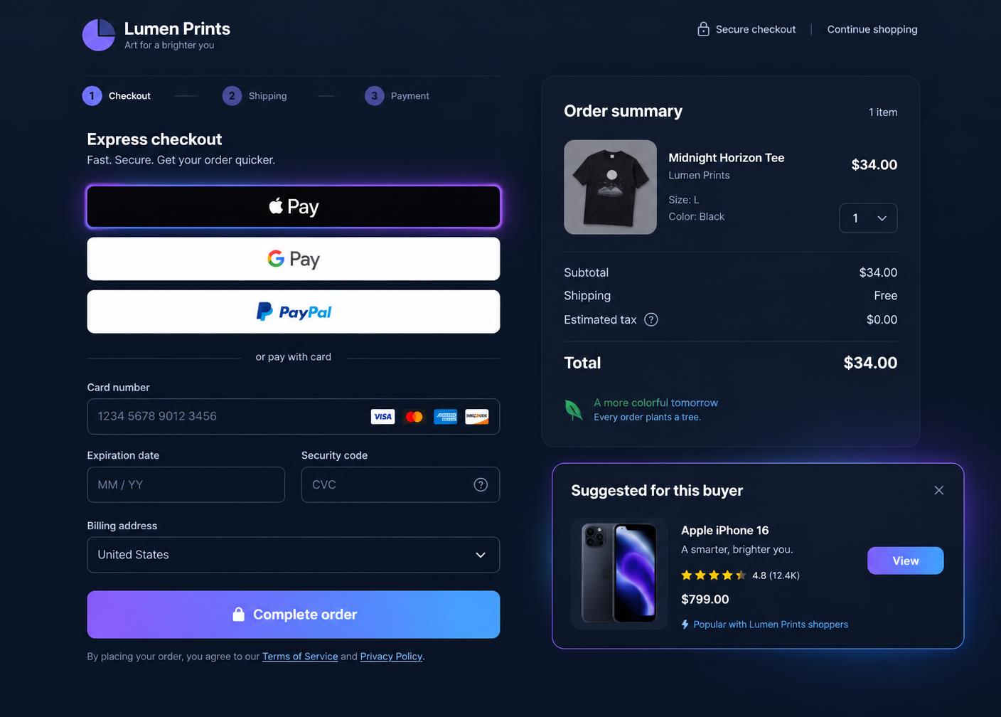Go to the Payment step

(397, 95)
